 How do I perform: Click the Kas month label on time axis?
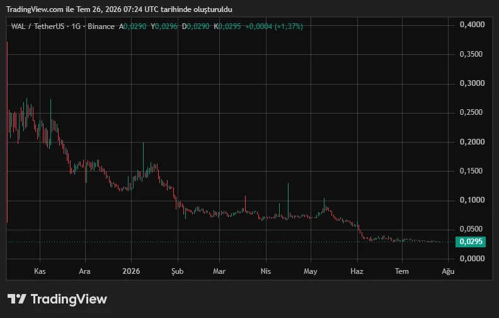(40, 271)
